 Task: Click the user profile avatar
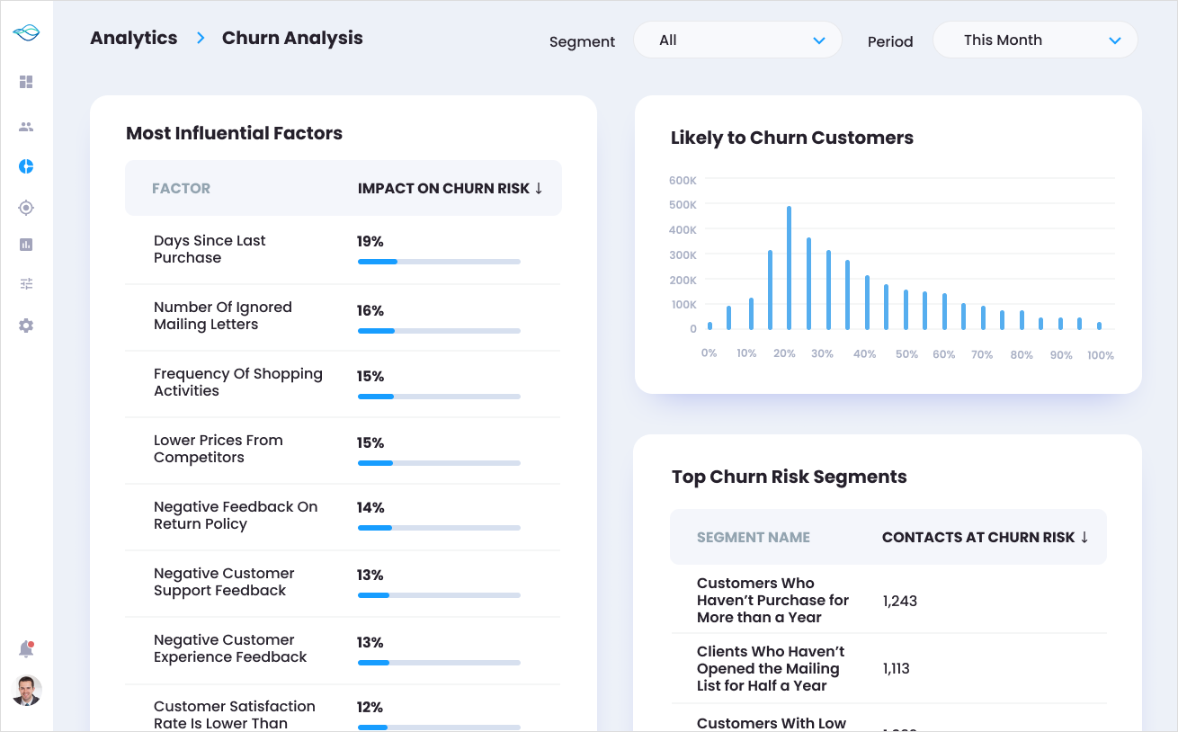pyautogui.click(x=27, y=691)
